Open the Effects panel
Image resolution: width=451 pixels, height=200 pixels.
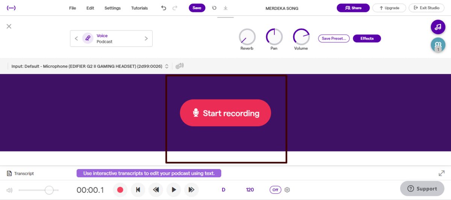click(367, 38)
